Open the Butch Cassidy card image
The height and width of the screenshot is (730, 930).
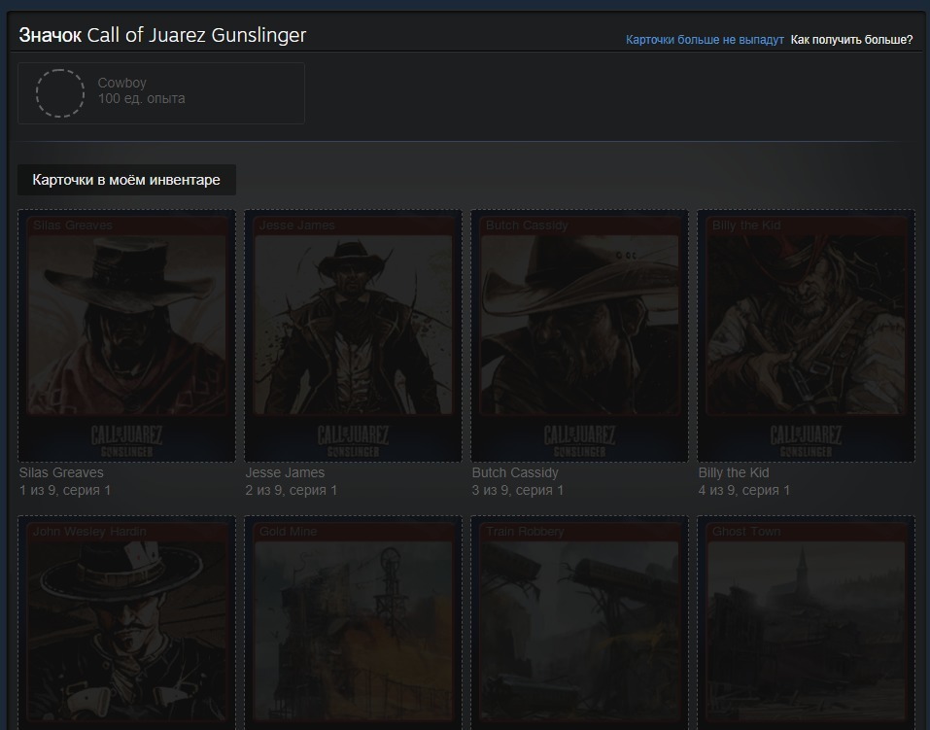pyautogui.click(x=579, y=336)
